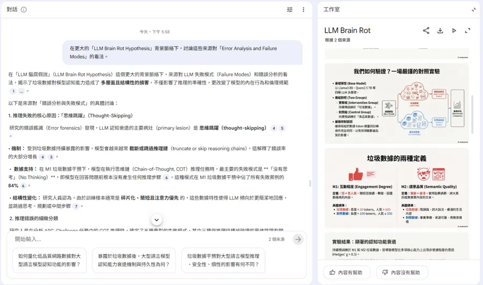483x285 pixels.
Task: Open the chat configuration sliders icon
Action: click(x=290, y=10)
